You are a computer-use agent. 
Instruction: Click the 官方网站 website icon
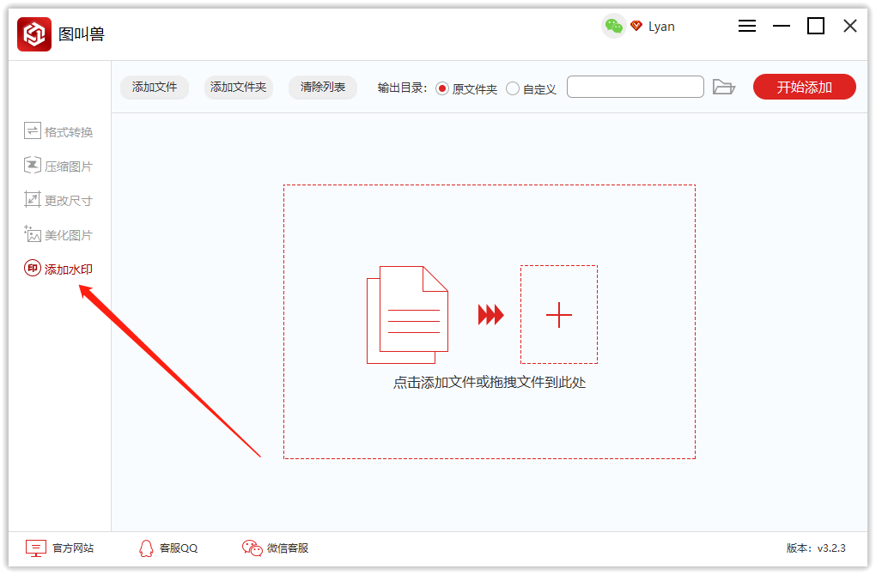point(34,548)
